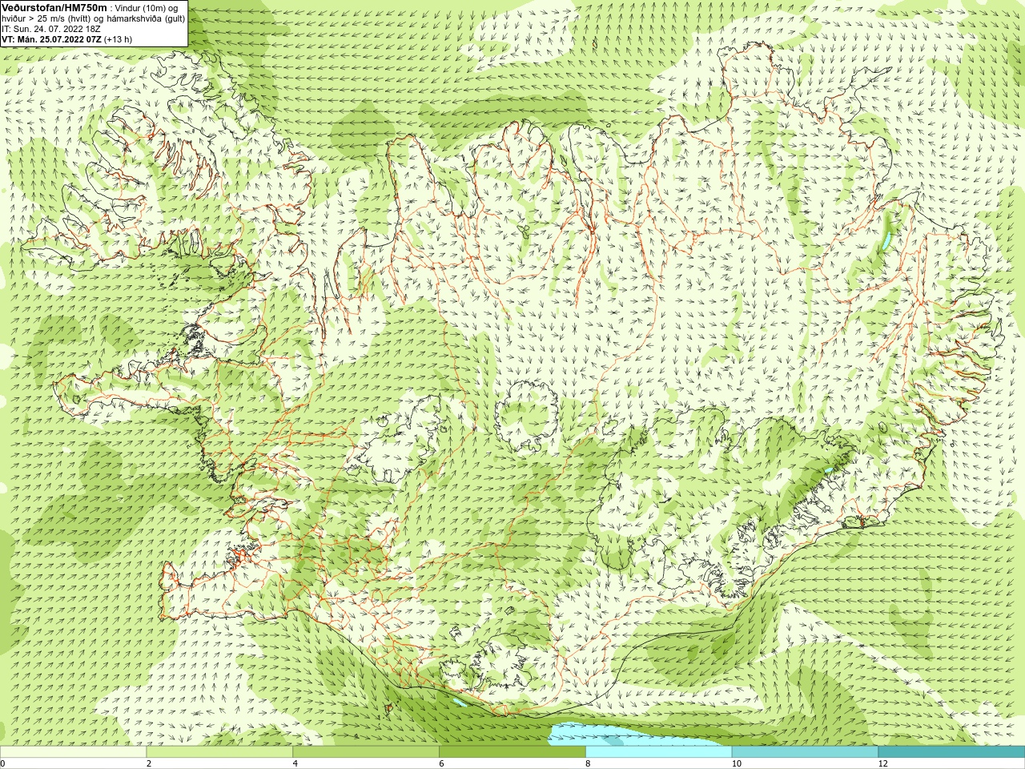Click the '(+13 h)' forecast offset text
Screen dimensions: 1025x769
[x=119, y=38]
